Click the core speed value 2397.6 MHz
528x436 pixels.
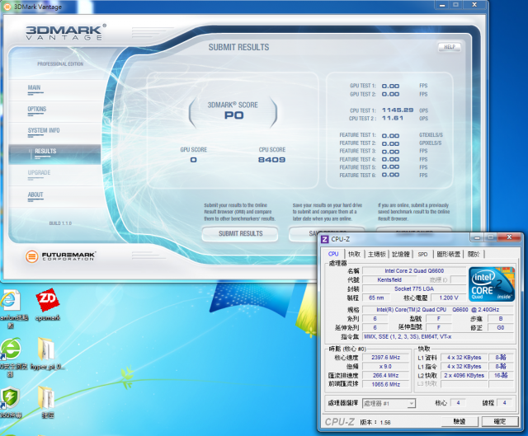click(386, 357)
